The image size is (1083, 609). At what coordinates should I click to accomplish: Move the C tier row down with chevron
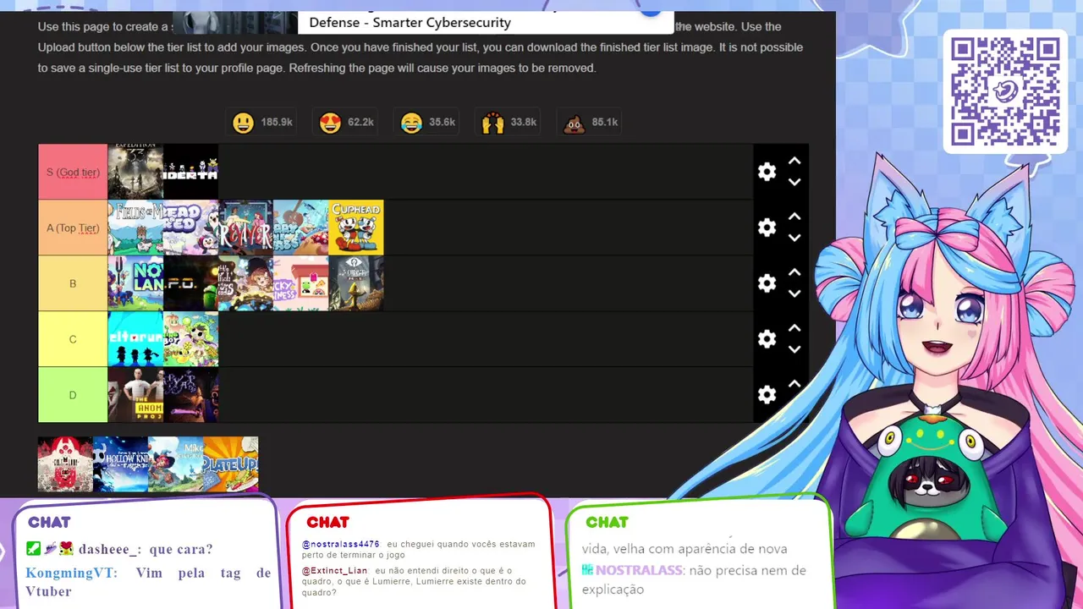coord(794,349)
